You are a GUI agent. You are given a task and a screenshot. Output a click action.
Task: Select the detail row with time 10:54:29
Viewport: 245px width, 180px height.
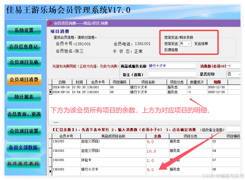point(144,92)
